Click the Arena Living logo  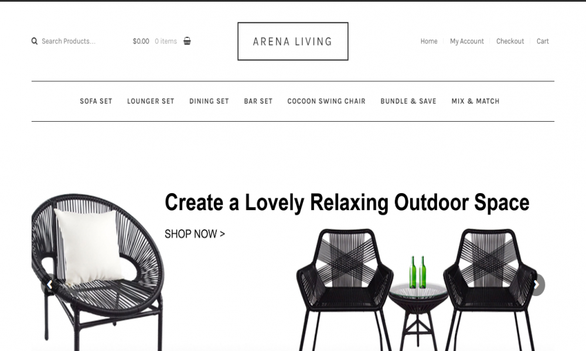292,41
